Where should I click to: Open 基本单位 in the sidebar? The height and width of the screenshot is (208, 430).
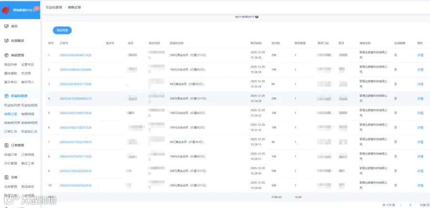click(11, 82)
